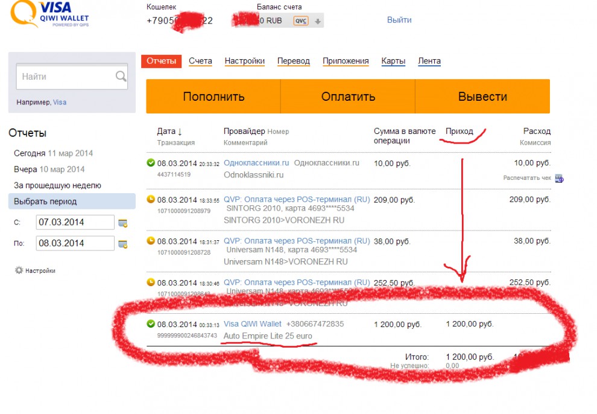Select the Выбрать период option

tap(72, 201)
